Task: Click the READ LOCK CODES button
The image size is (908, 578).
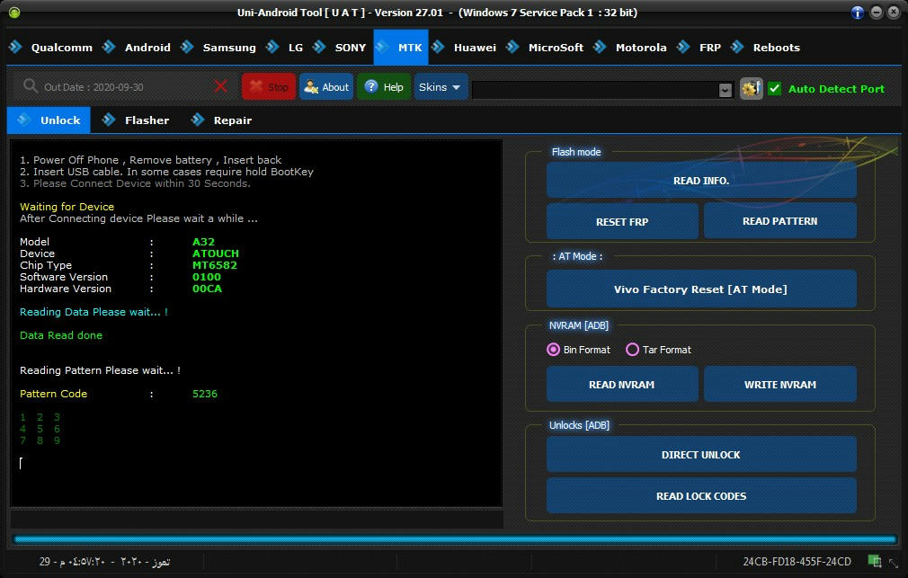Action: [701, 496]
